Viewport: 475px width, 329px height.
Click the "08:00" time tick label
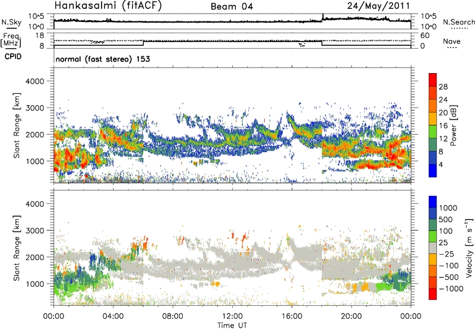pos(173,317)
